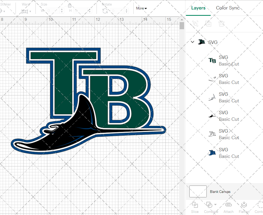
Task: Click the Attach tool icon
Action: pyautogui.click(x=228, y=205)
